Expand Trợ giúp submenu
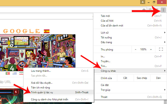The height and width of the screenshot is (104, 167). 130,90
